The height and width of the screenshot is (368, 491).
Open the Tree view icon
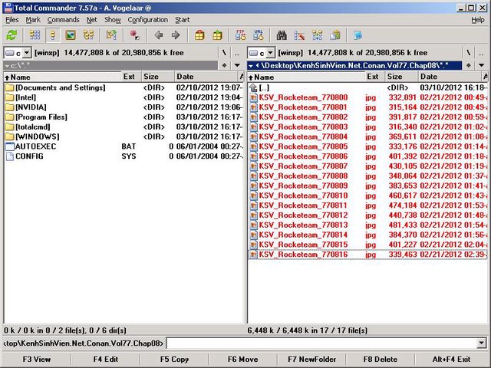click(x=89, y=35)
